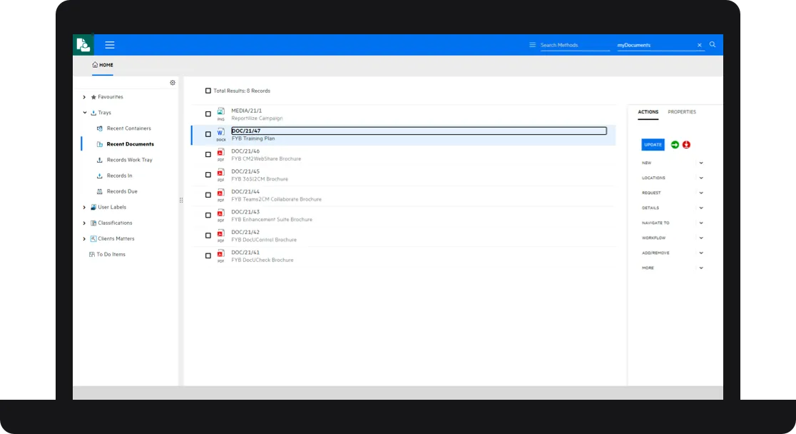This screenshot has width=796, height=434.
Task: Clear the myDocuments search field
Action: (700, 44)
